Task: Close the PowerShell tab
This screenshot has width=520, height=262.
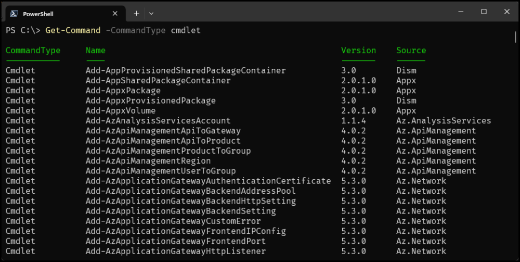Action: click(115, 14)
